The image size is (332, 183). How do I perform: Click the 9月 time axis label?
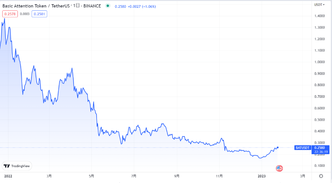(177, 176)
